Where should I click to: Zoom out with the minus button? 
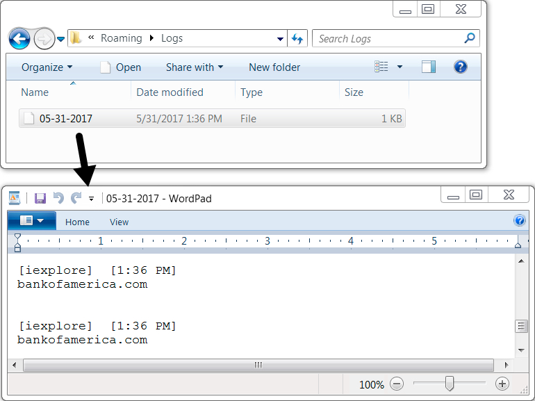pos(397,384)
